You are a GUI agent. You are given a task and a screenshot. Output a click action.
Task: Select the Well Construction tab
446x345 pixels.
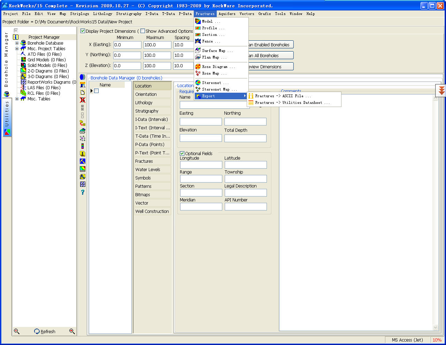[153, 211]
